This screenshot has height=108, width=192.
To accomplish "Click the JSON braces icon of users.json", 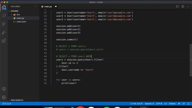I will (x=14, y=22).
